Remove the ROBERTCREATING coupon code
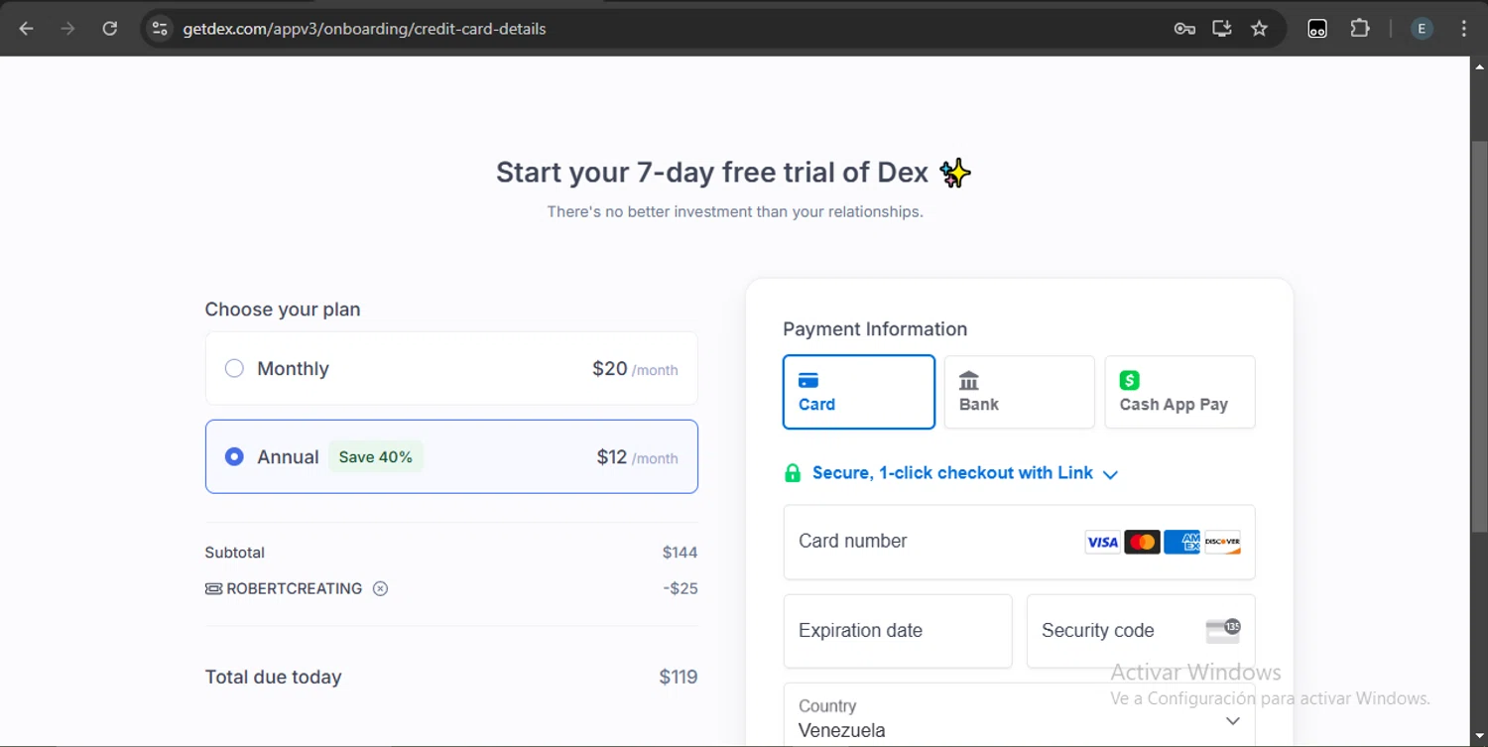The image size is (1488, 747). tap(380, 588)
